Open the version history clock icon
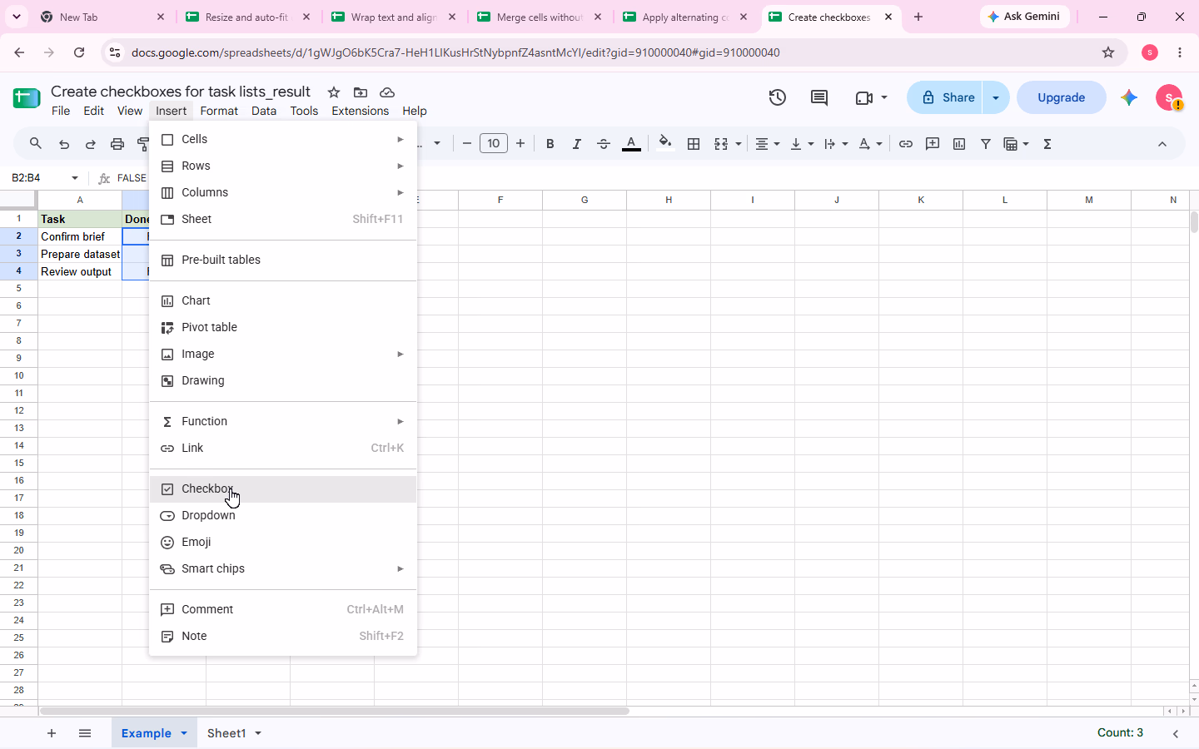The image size is (1199, 749). [x=777, y=97]
